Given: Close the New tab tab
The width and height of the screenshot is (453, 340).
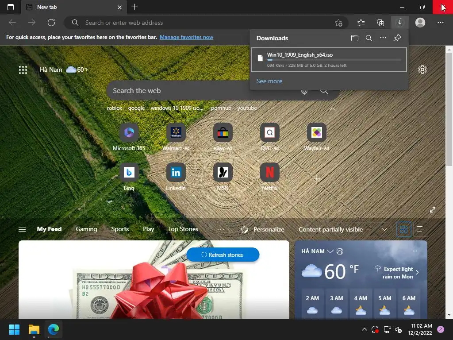Looking at the screenshot, I should click(x=119, y=7).
